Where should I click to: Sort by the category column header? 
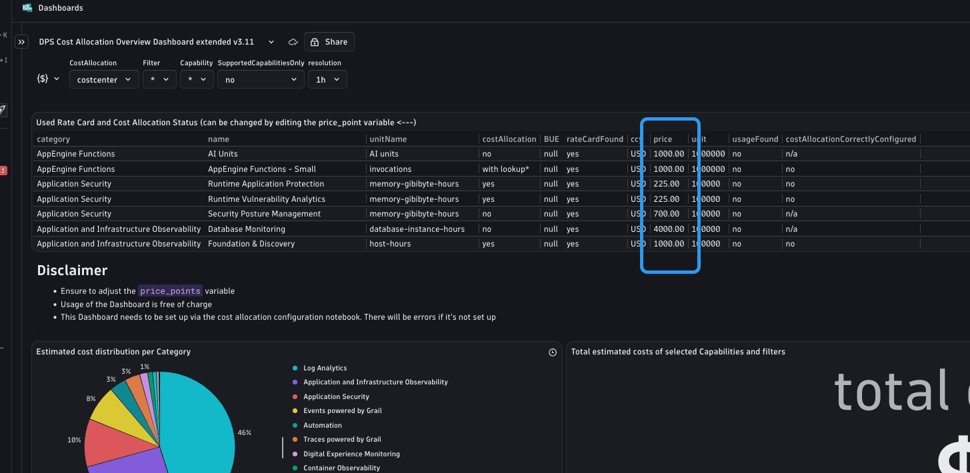(x=53, y=139)
